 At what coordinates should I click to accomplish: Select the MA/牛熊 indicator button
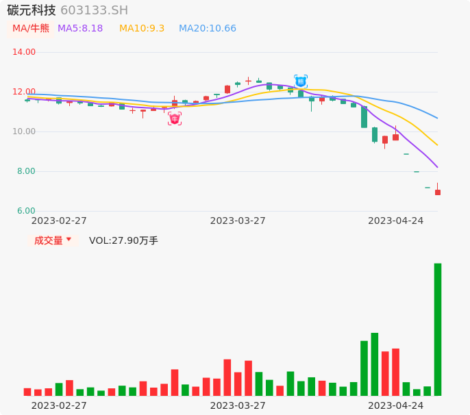(x=31, y=29)
